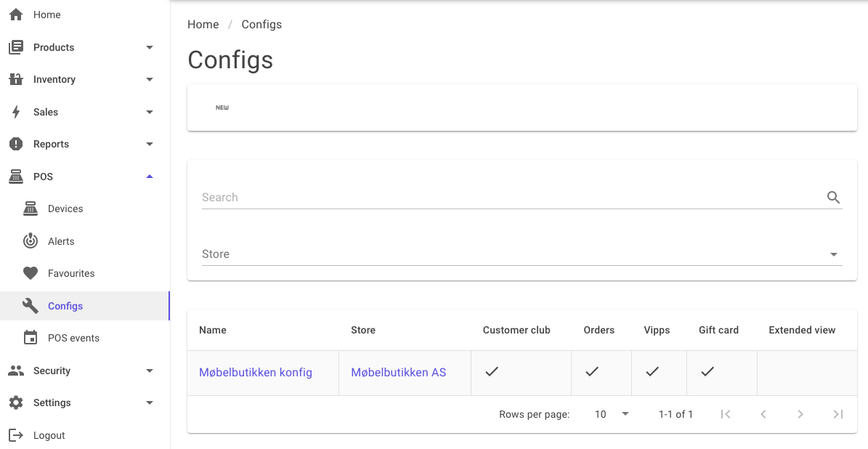This screenshot has width=868, height=449.
Task: Click the Search input field
Action: point(513,197)
